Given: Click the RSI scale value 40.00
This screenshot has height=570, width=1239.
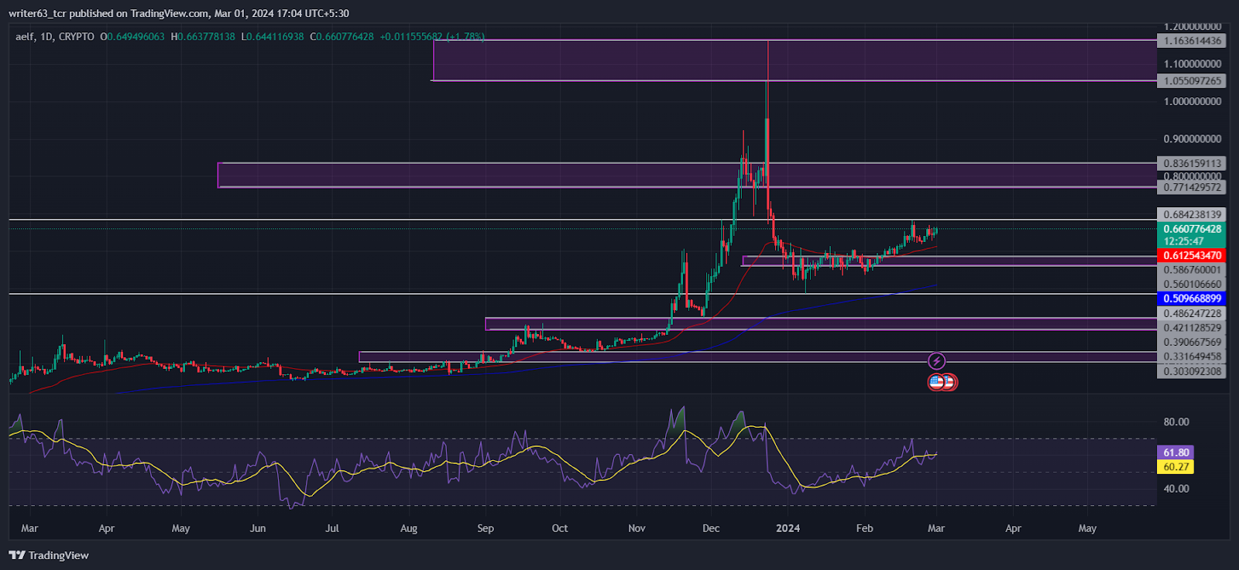Looking at the screenshot, I should point(1176,488).
